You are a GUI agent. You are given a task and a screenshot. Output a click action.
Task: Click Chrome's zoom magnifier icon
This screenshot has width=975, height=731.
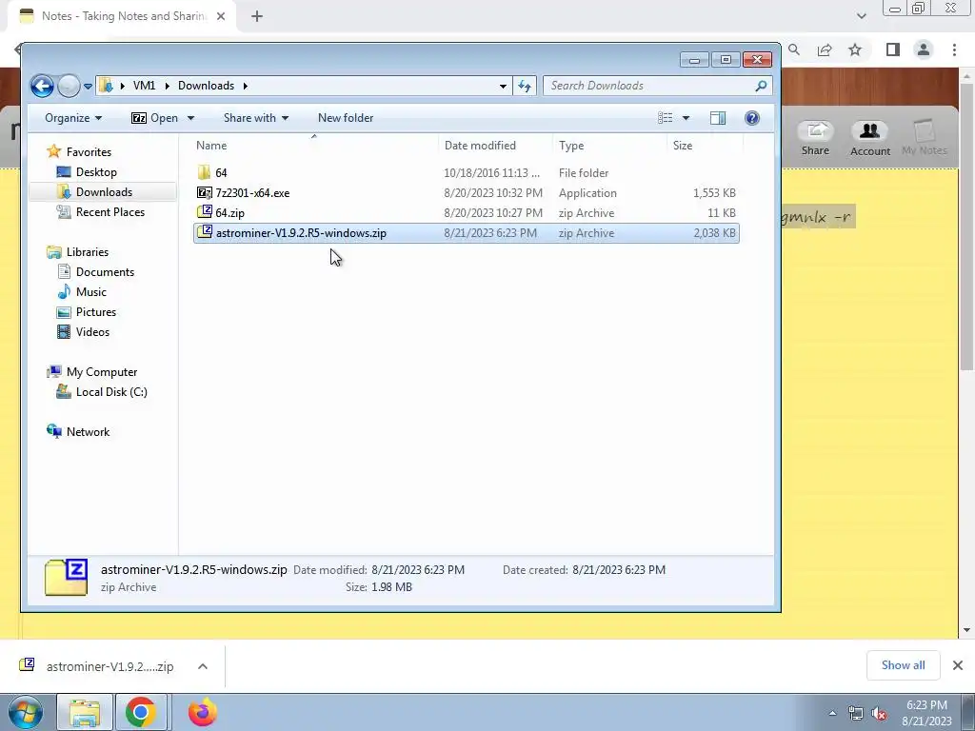click(794, 49)
